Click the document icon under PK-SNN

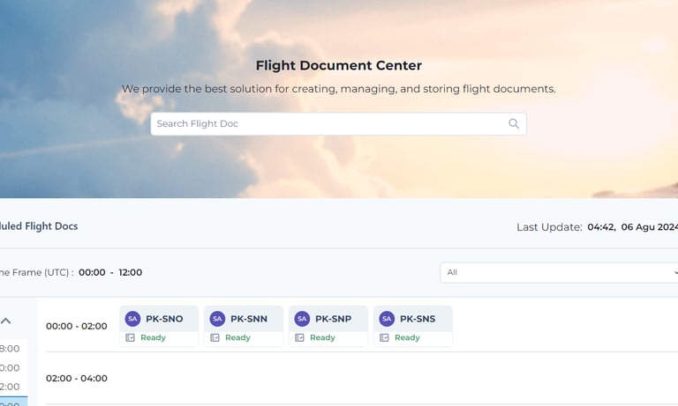tap(215, 338)
